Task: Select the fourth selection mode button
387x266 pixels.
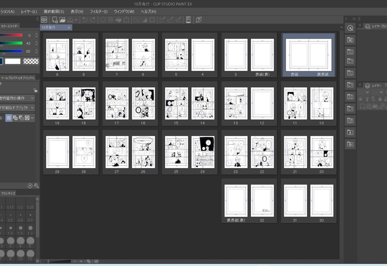Action: click(x=27, y=118)
